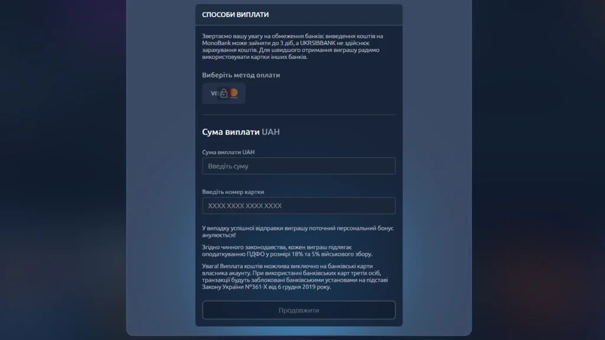Click the 'Введіть номер картки' field label
The image size is (605, 340).
[x=233, y=192]
